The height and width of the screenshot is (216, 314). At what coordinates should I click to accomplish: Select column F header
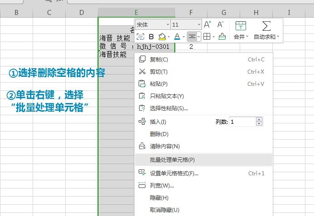pyautogui.click(x=191, y=13)
